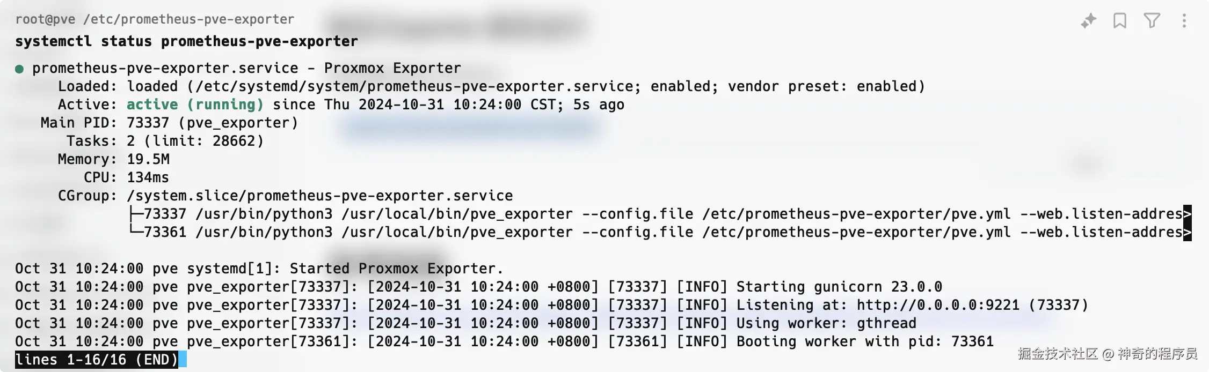Click the Starting gunicorn 23.0.0 log line
Viewport: 1209px width, 372px height.
478,287
